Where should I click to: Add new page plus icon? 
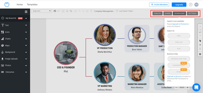[200, 45]
